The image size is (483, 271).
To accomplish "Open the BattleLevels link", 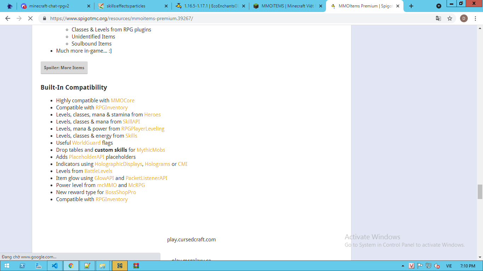I will point(98,171).
